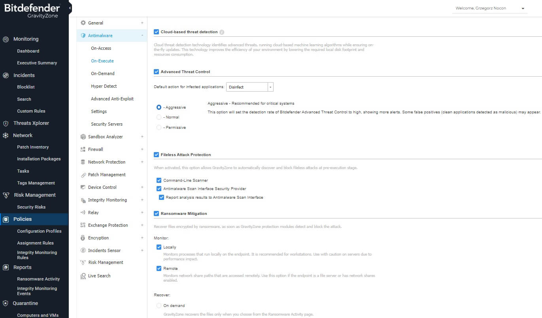Click the Encryption padlock icon
Image resolution: width=542 pixels, height=318 pixels.
tap(82, 238)
